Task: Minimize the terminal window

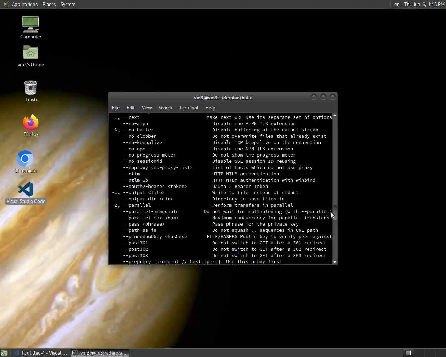Action: coord(314,97)
